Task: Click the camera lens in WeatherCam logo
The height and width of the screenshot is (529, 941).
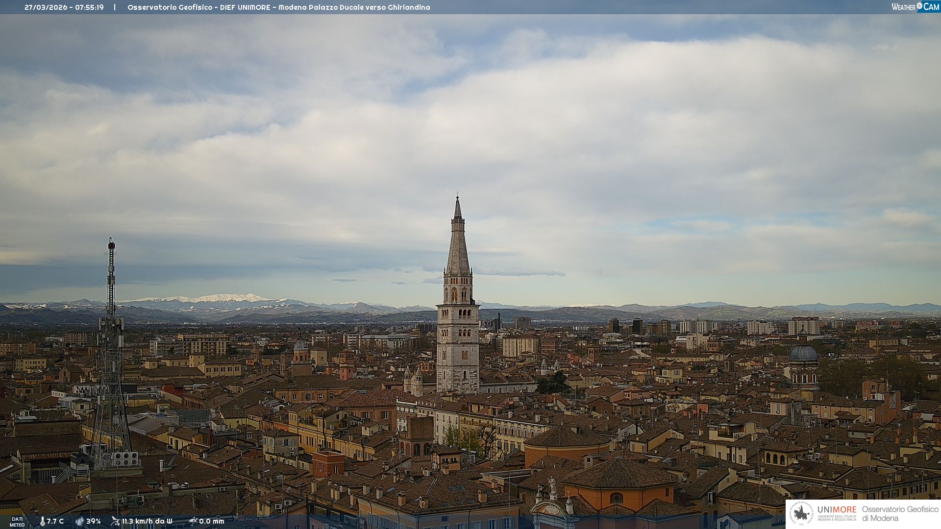Action: tap(919, 6)
